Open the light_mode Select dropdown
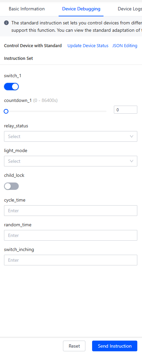142x361 pixels. click(71, 161)
